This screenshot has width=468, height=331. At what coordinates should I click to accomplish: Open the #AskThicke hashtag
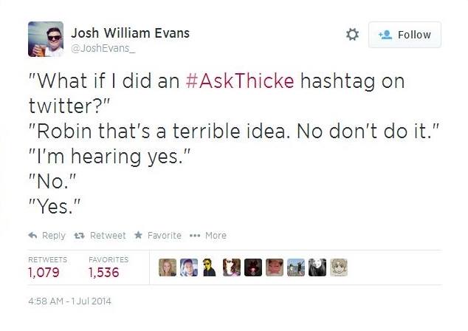point(244,81)
